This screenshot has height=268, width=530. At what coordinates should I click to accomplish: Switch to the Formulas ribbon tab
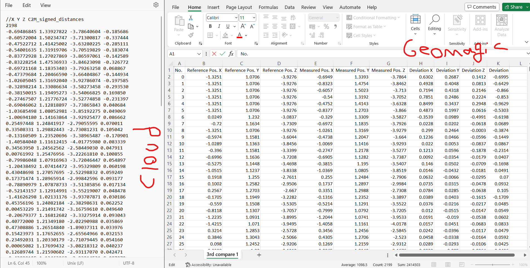click(x=268, y=7)
